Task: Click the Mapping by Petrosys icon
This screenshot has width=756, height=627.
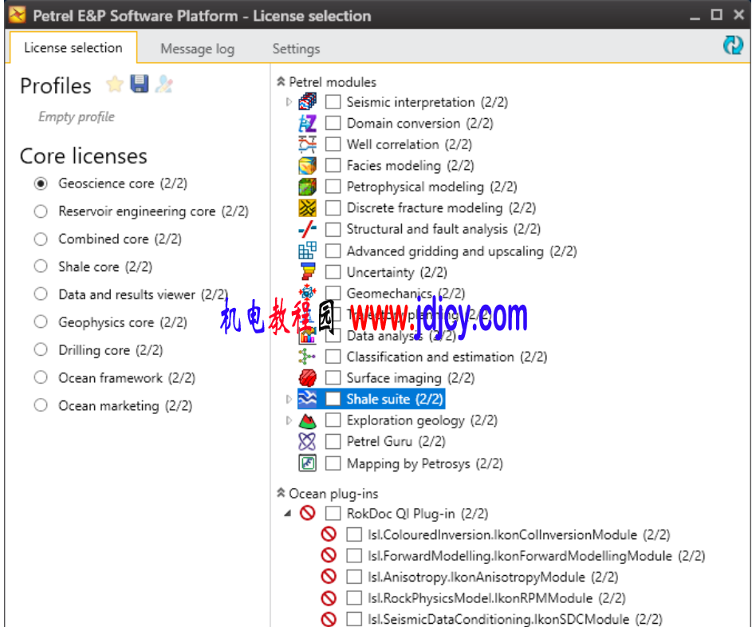Action: pos(307,463)
